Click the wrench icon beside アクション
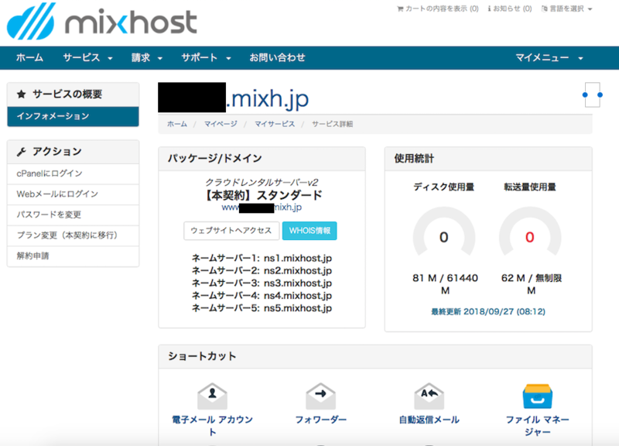This screenshot has height=446, width=619. pos(22,152)
